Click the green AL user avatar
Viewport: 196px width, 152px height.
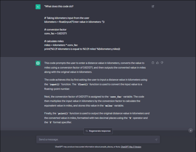click(38, 7)
